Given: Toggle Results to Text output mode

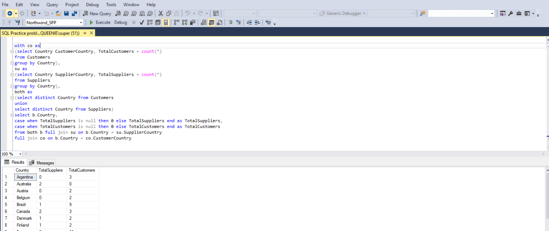Looking at the screenshot, I should tap(203, 23).
